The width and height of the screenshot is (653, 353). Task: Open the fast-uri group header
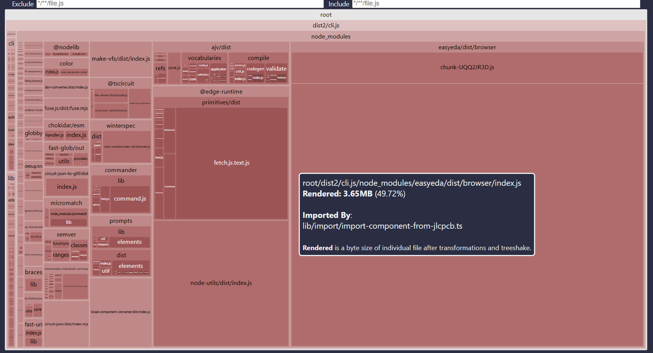point(33,325)
